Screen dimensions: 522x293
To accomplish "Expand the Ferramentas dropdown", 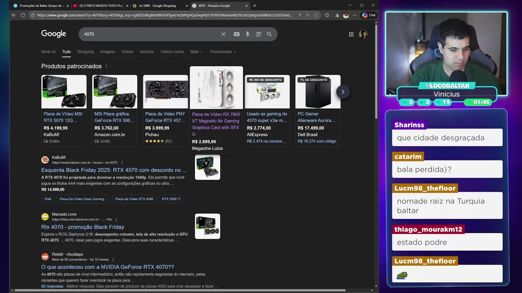I will pyautogui.click(x=223, y=52).
